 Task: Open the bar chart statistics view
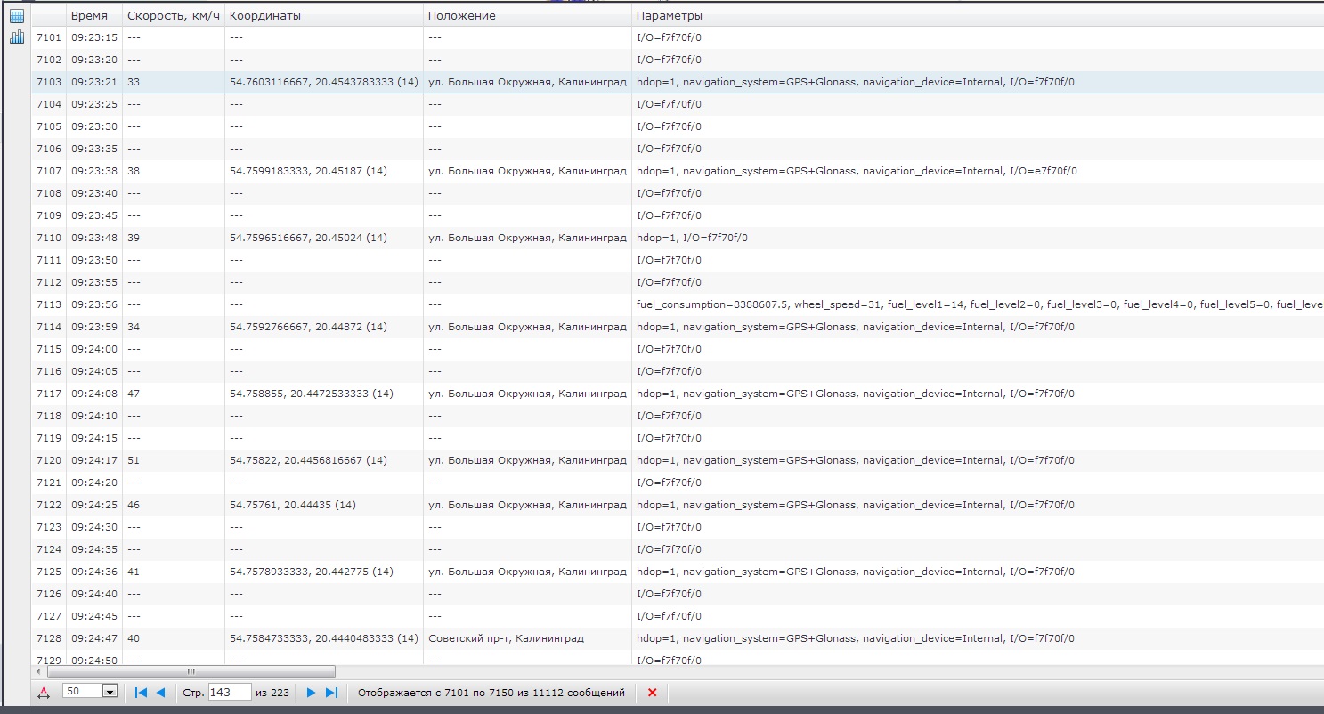coord(16,37)
